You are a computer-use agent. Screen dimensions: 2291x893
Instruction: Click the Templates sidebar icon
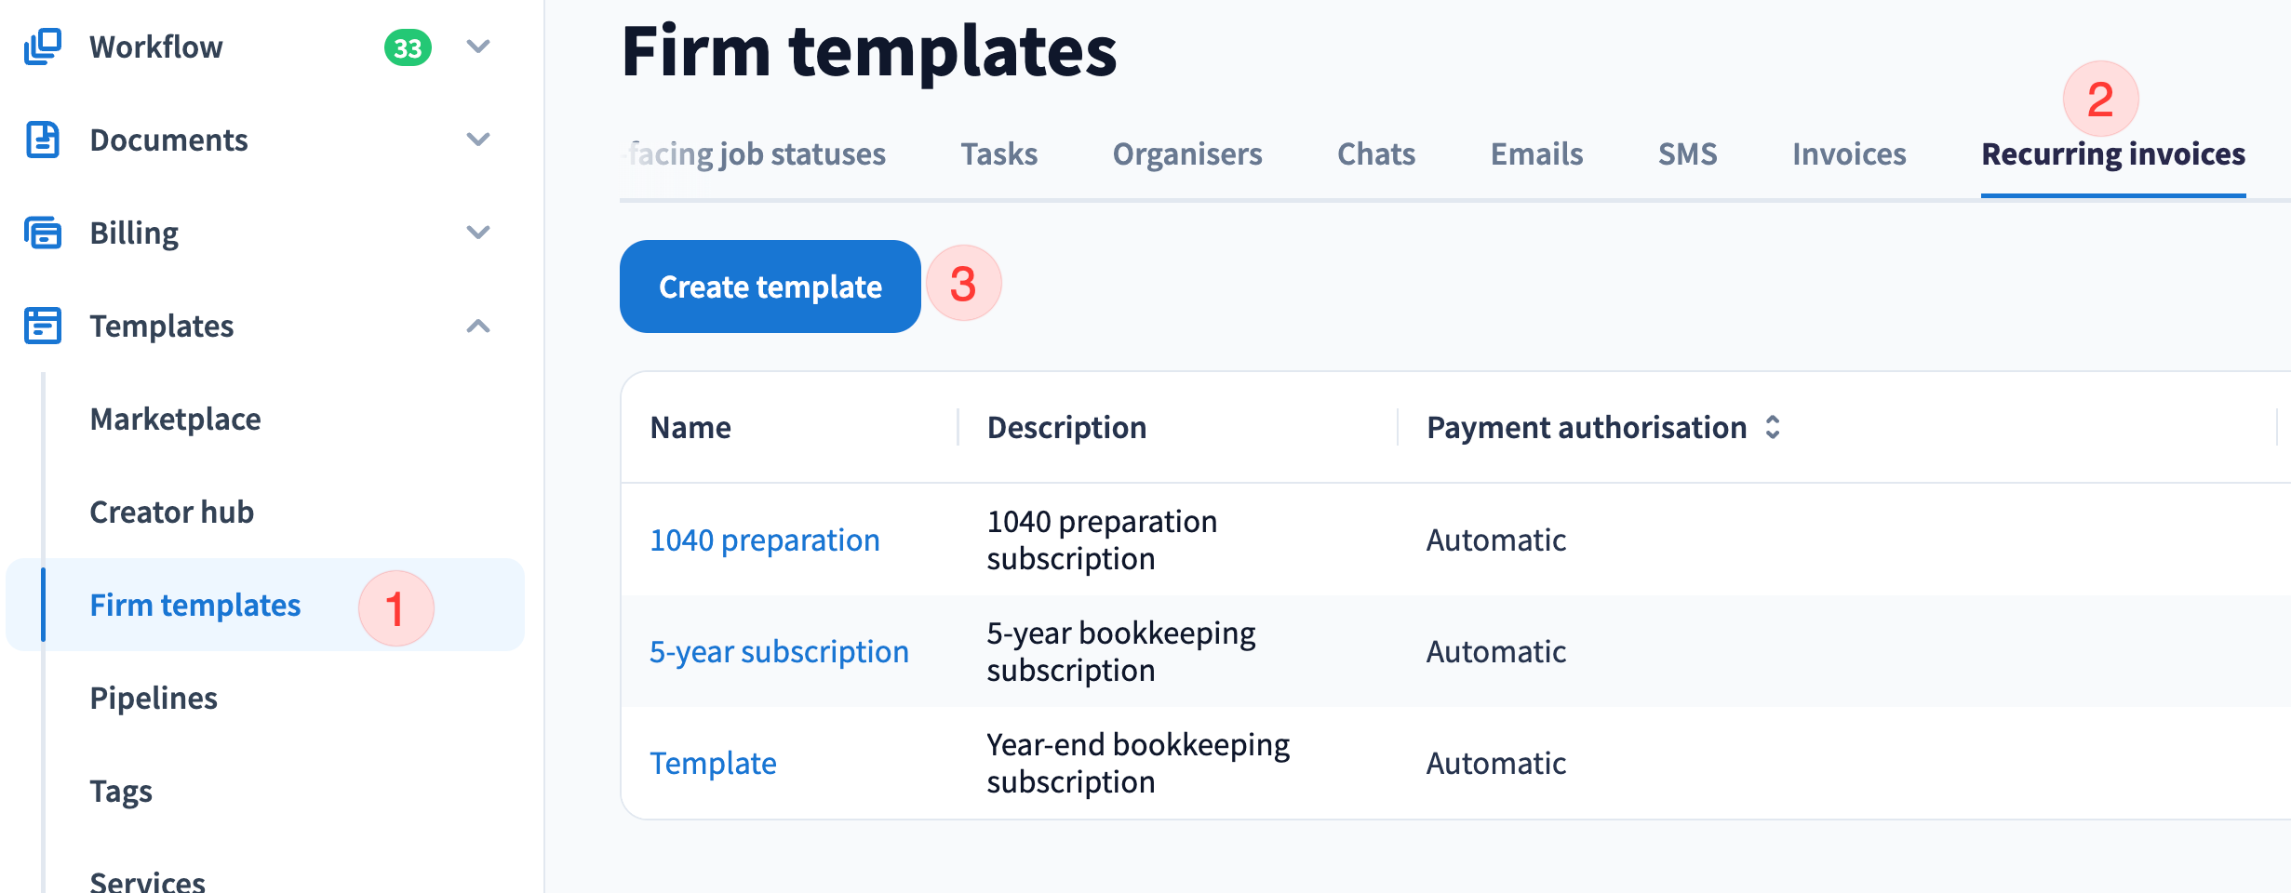(x=43, y=326)
